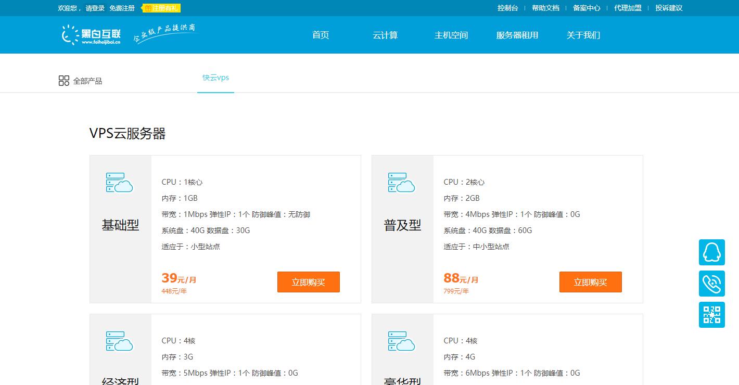
Task: Click the 经济型 cloud server icon
Action: [119, 342]
